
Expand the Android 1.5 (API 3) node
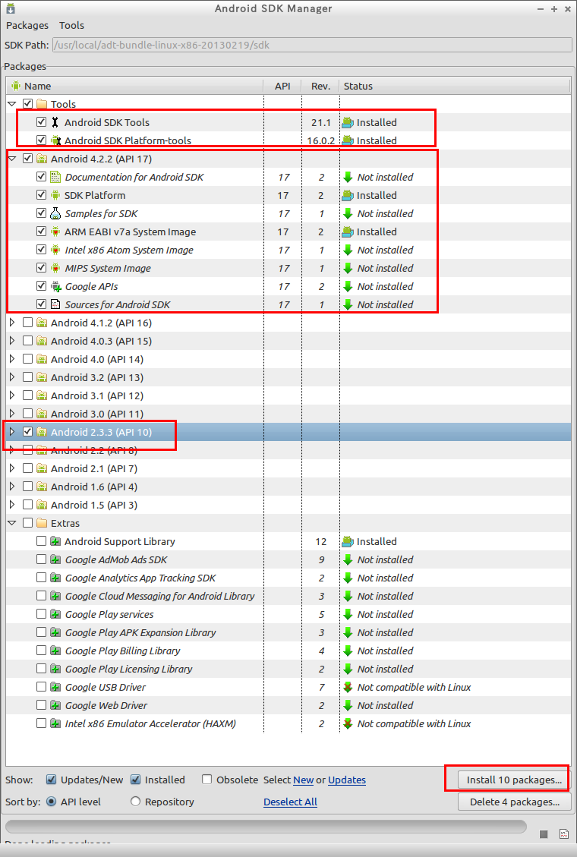[12, 505]
